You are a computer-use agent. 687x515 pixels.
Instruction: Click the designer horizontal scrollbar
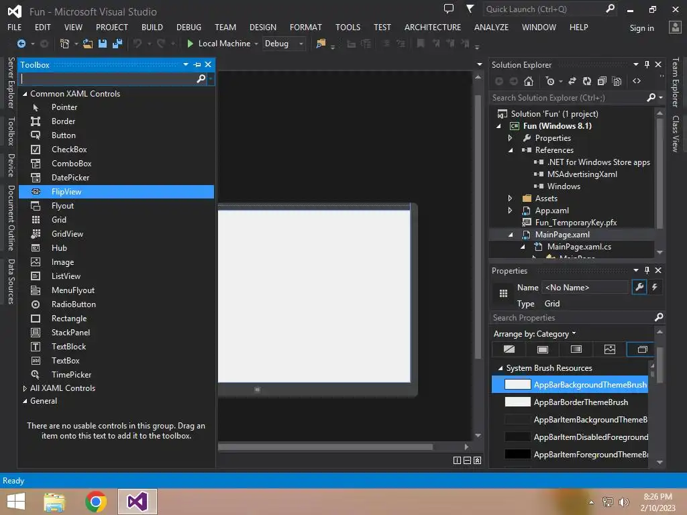tap(325, 447)
